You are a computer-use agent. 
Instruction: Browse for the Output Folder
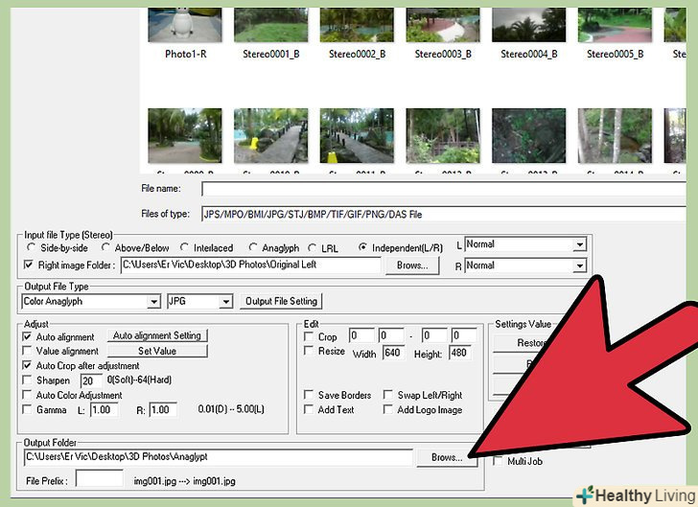pos(447,458)
